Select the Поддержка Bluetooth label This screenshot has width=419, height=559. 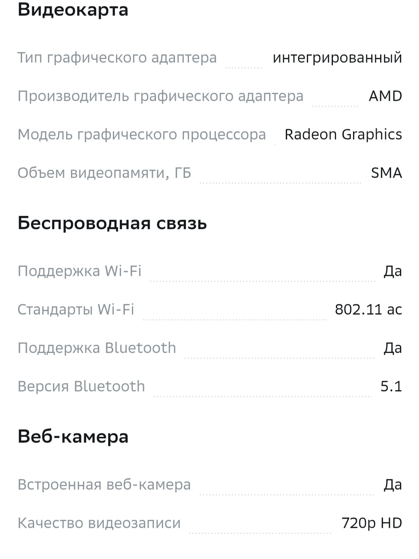click(x=97, y=348)
